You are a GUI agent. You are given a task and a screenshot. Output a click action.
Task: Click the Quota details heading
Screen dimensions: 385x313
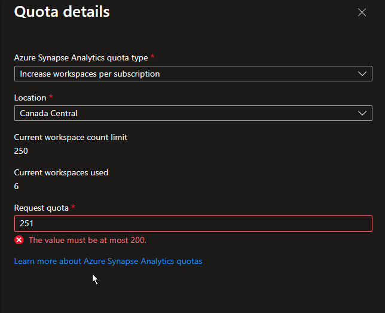[x=62, y=11]
